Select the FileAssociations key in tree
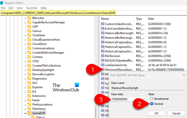 [42, 105]
